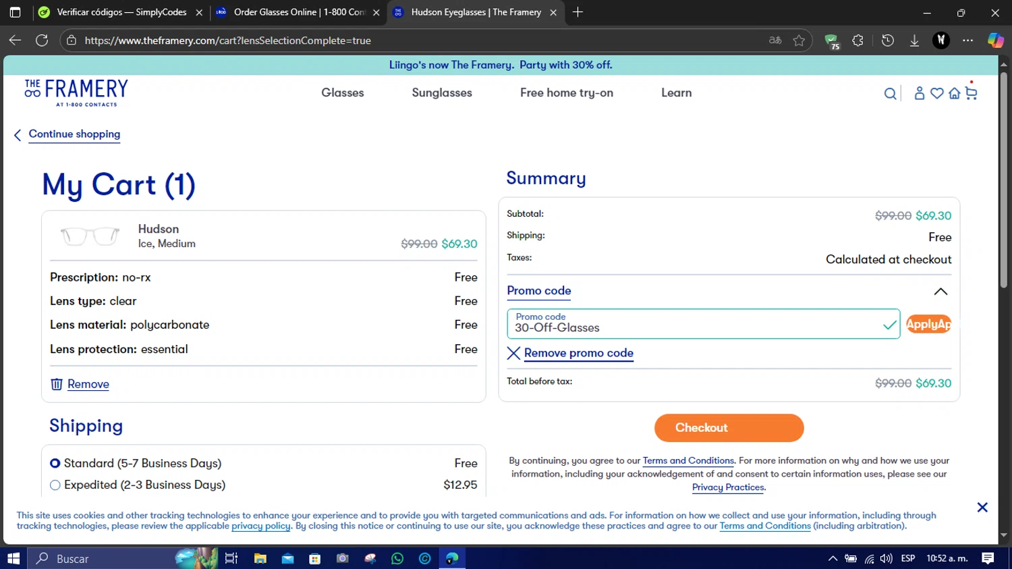Screen dimensions: 1012x569
Task: Open a new browser tab
Action: [x=578, y=12]
